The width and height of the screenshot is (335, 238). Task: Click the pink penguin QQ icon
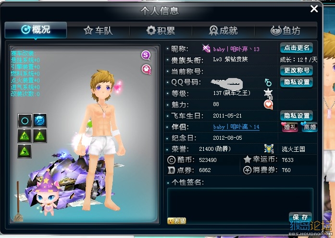[146, 69]
